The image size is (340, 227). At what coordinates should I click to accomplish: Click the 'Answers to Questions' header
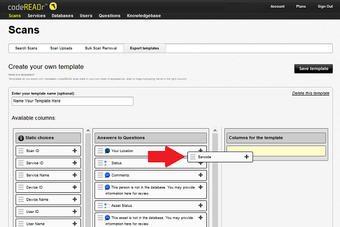(x=150, y=138)
